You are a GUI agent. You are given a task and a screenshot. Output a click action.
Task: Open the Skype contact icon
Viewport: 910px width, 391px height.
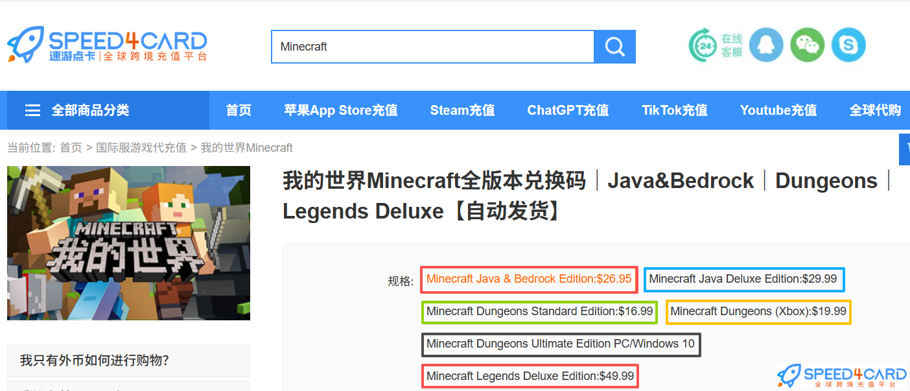848,45
